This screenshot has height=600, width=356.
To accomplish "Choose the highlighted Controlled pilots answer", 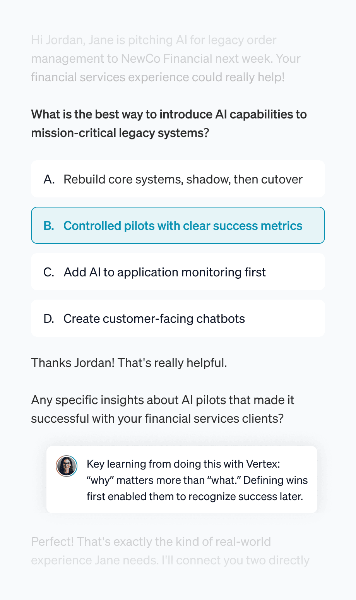I will point(178,226).
